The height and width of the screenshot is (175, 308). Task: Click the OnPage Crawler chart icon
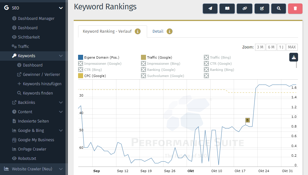pyautogui.click(x=14, y=149)
